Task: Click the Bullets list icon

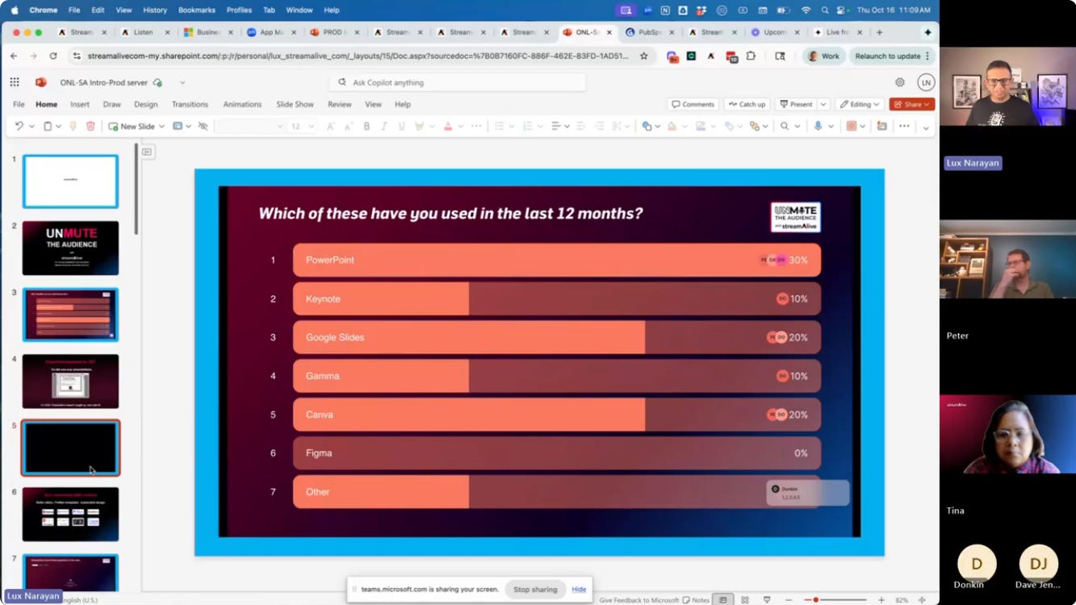Action: click(x=499, y=126)
